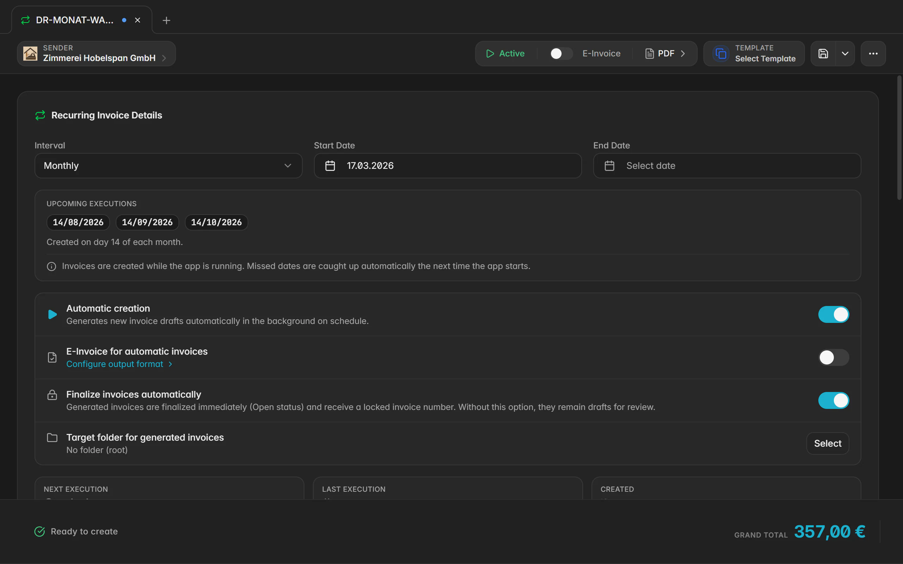Click the template copy icon
The width and height of the screenshot is (903, 564).
[721, 54]
